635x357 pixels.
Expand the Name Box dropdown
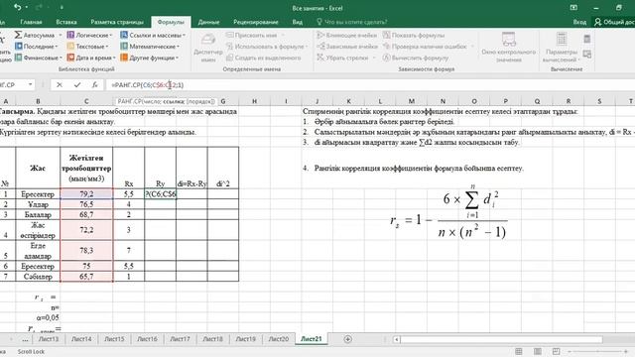(31, 84)
